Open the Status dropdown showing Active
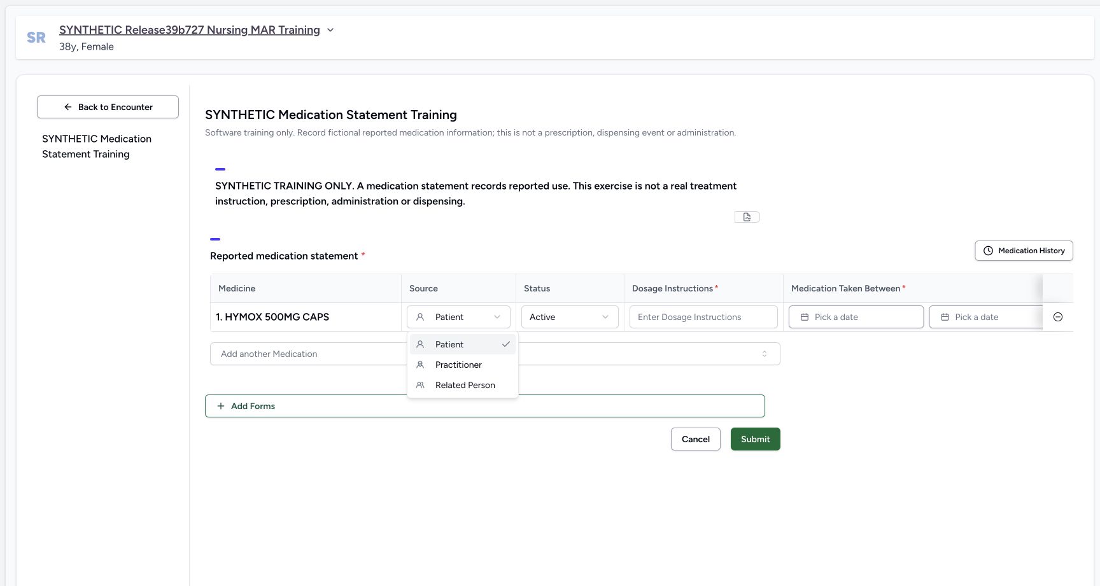Image resolution: width=1100 pixels, height=586 pixels. coord(570,317)
